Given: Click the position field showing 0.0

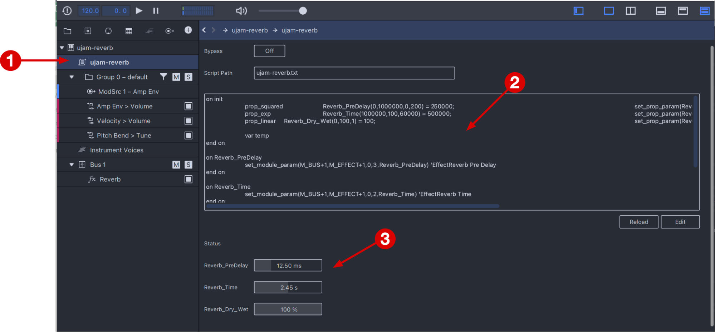Looking at the screenshot, I should coord(117,11).
